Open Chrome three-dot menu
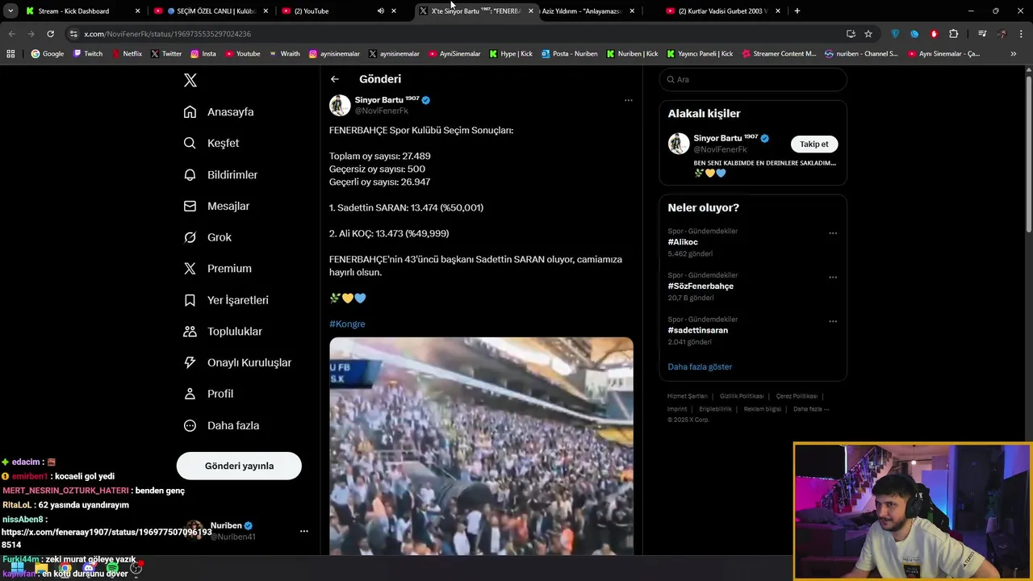The height and width of the screenshot is (581, 1033). pyautogui.click(x=1022, y=34)
